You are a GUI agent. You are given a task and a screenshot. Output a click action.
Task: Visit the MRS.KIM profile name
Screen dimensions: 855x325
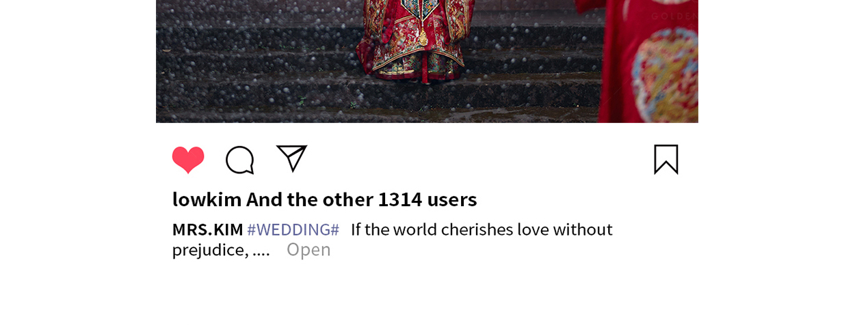pyautogui.click(x=208, y=229)
